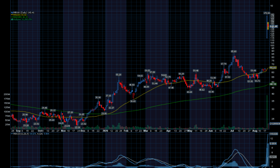Click the 36.65 low price label
Image resolution: width=280 pixels, height=168 pixels.
point(133,101)
